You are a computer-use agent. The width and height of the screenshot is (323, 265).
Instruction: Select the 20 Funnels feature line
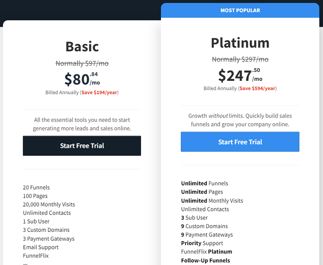tap(36, 187)
